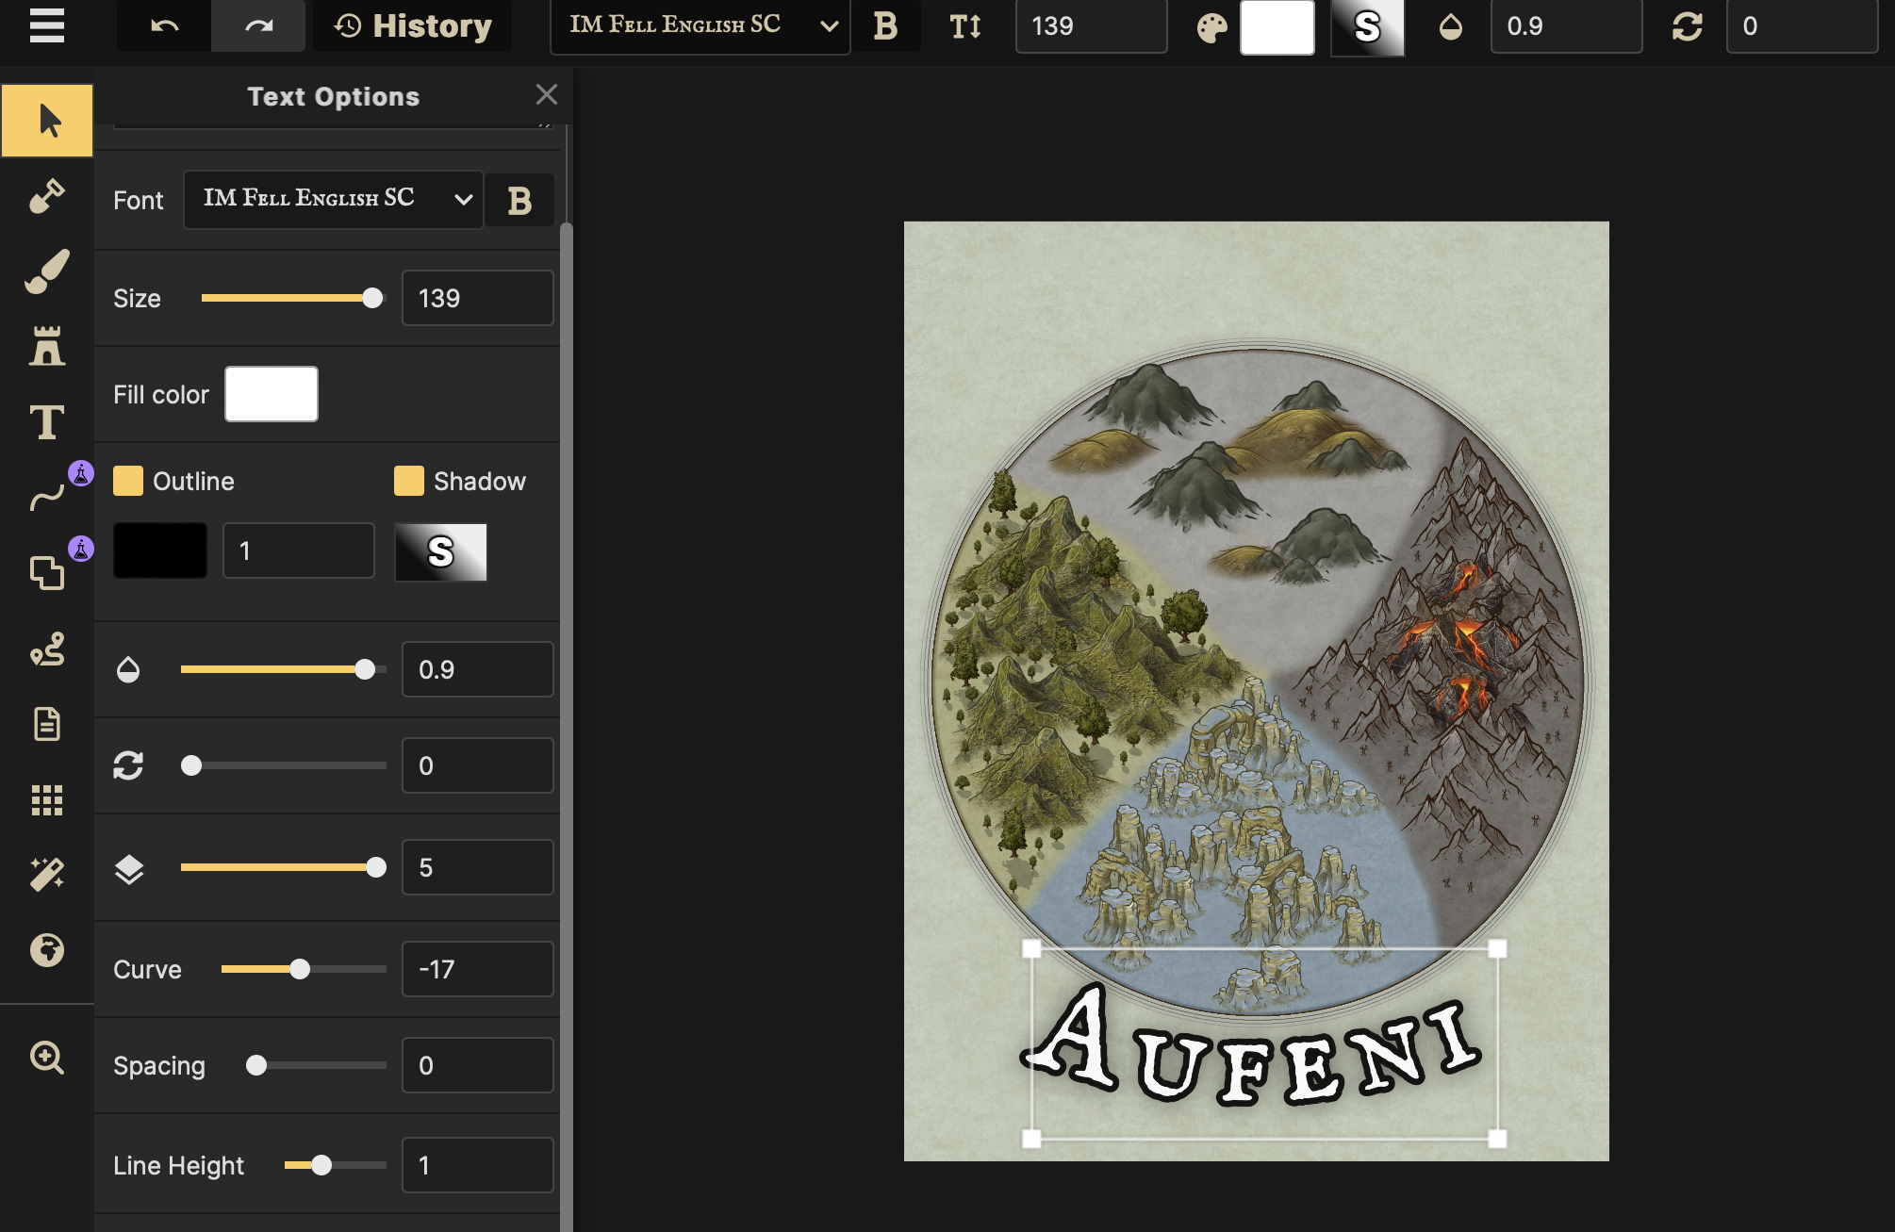
Task: Select the hammer terrain tool in sidebar
Action: tap(46, 196)
